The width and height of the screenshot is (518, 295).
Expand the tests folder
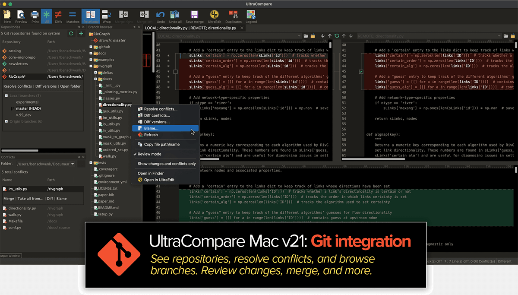pyautogui.click(x=90, y=163)
